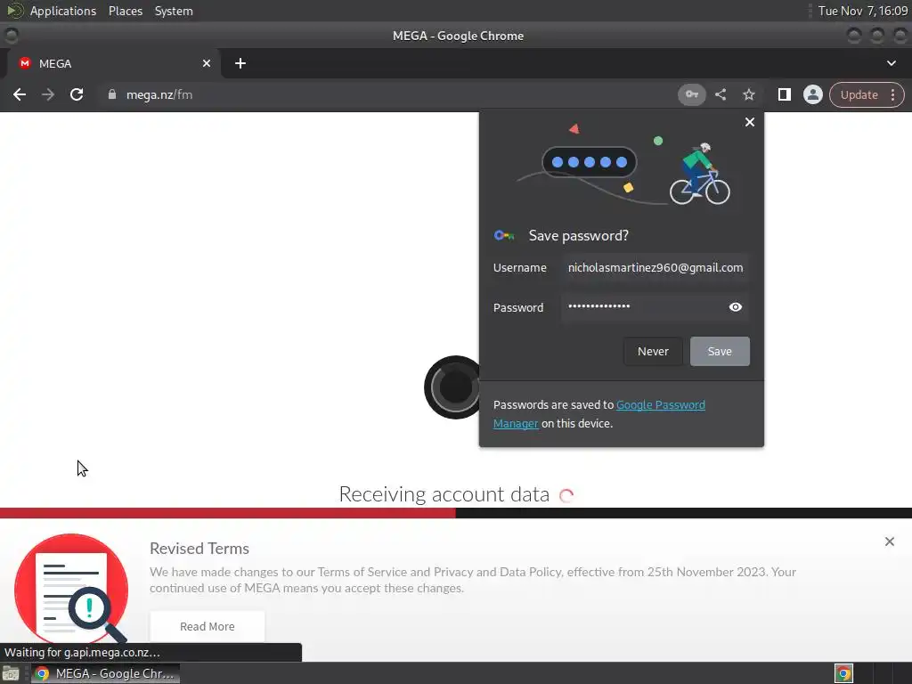Click the password key icon in address bar
The height and width of the screenshot is (684, 912).
(x=691, y=94)
